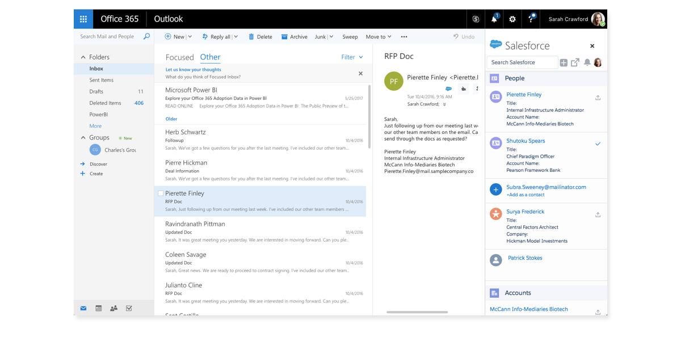Toggle the checkmark for Shutoku Spears
The width and height of the screenshot is (681, 363).
click(598, 144)
